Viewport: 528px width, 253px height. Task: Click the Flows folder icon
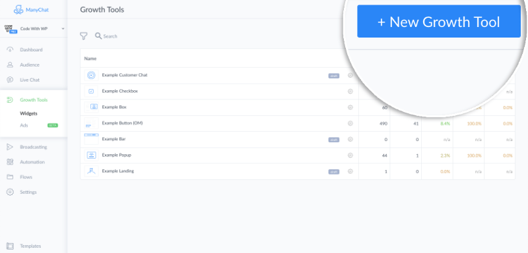coord(10,177)
